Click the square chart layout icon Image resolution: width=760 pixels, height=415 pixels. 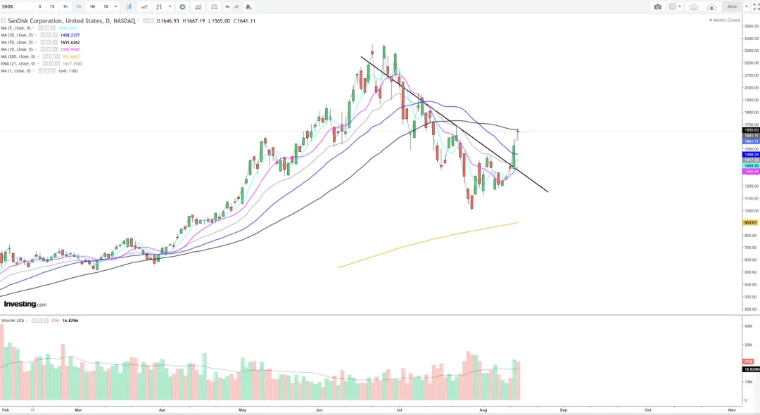tap(673, 7)
